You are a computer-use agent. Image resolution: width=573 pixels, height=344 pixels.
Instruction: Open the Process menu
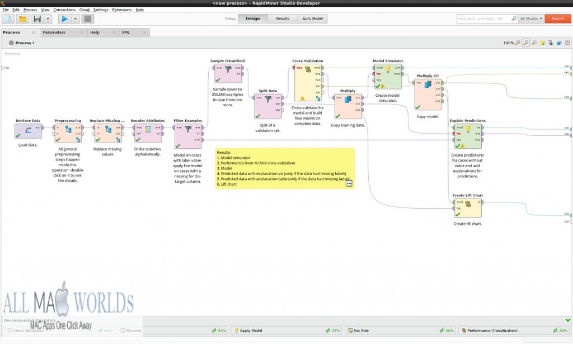pyautogui.click(x=30, y=10)
